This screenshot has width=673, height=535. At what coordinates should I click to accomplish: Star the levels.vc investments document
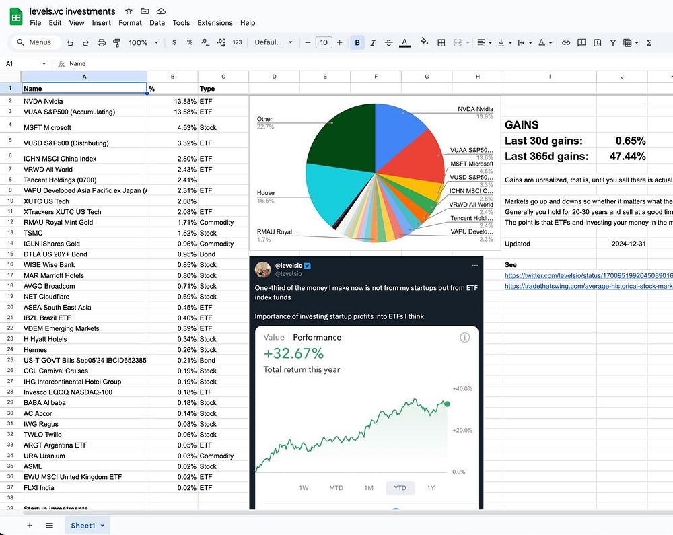pyautogui.click(x=129, y=11)
